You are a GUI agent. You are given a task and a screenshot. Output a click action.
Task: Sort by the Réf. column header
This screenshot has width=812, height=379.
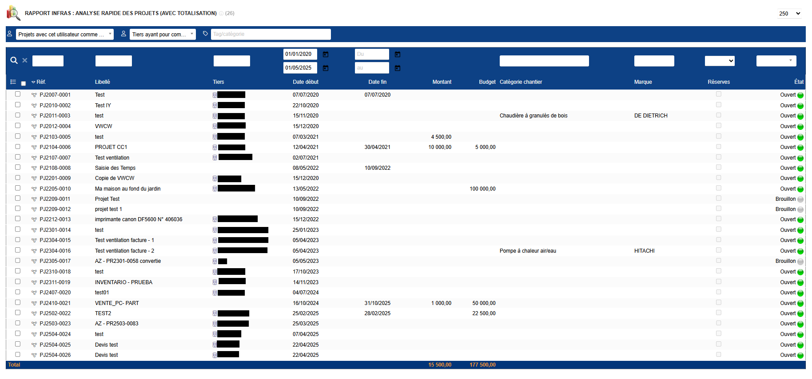tap(41, 82)
